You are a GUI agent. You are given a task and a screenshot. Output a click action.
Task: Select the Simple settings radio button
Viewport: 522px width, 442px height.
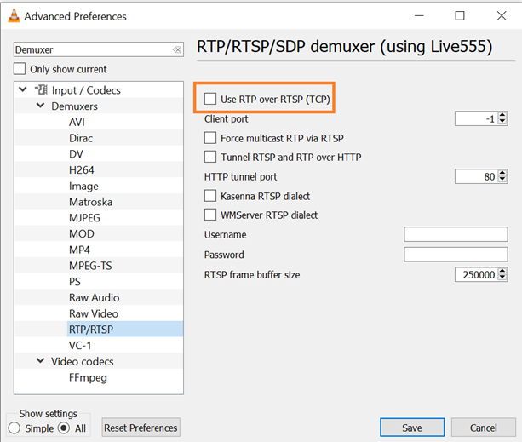(14, 428)
